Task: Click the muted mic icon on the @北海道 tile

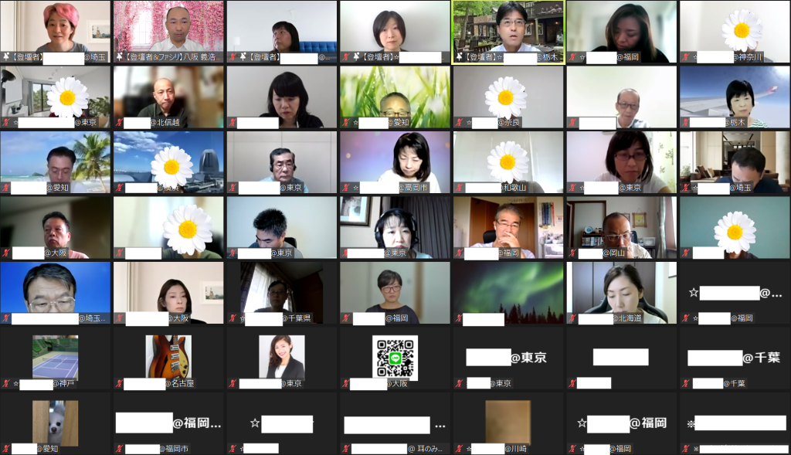Action: 573,317
